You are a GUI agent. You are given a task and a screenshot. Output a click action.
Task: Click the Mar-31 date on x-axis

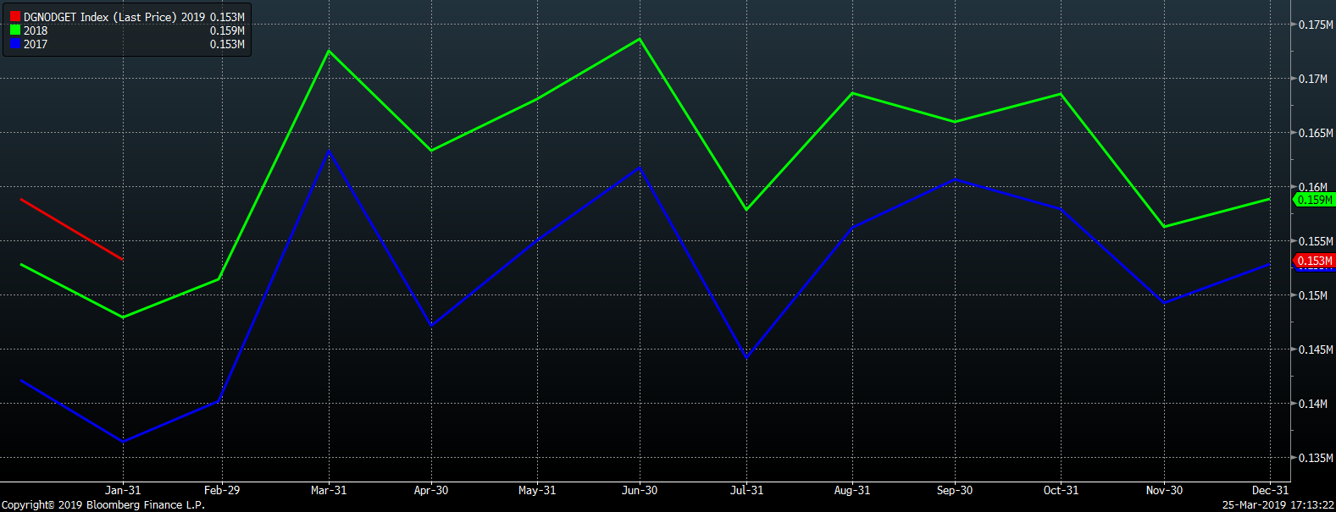(329, 490)
